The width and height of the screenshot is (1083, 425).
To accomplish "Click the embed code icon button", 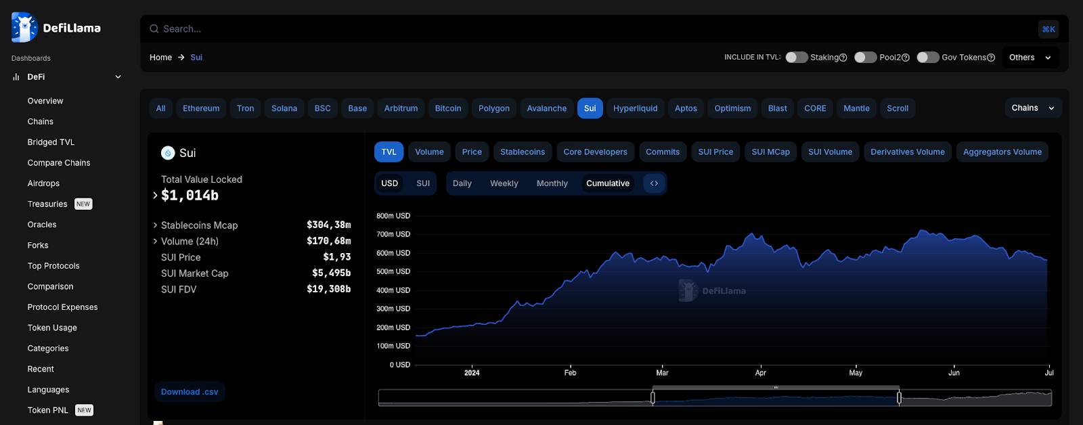I will (x=654, y=183).
